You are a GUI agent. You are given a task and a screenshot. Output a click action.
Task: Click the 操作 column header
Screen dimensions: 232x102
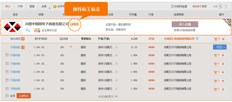click(221, 15)
